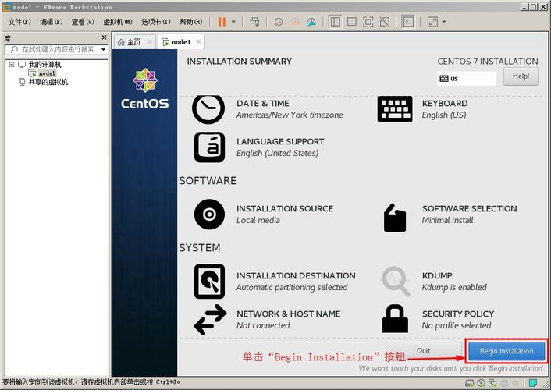Viewport: 551px width, 390px height.
Task: Open the dropdown arrow beside the stretch icon
Action: 444,22
